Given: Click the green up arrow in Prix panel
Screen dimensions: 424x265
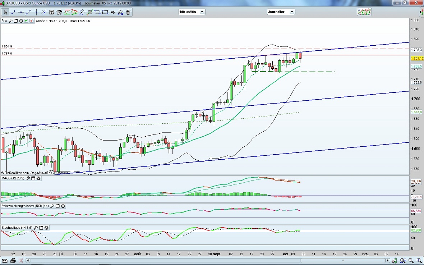Looking at the screenshot, I should coord(26,21).
